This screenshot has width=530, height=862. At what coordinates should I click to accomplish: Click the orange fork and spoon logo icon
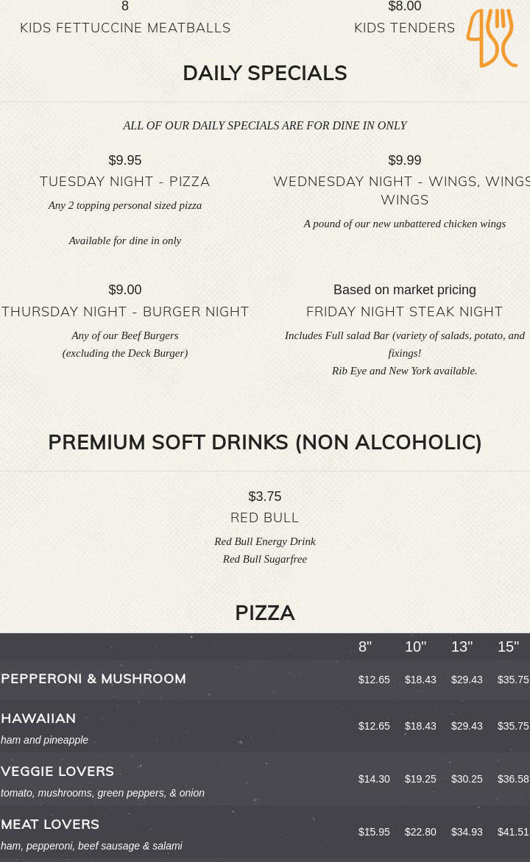(492, 38)
